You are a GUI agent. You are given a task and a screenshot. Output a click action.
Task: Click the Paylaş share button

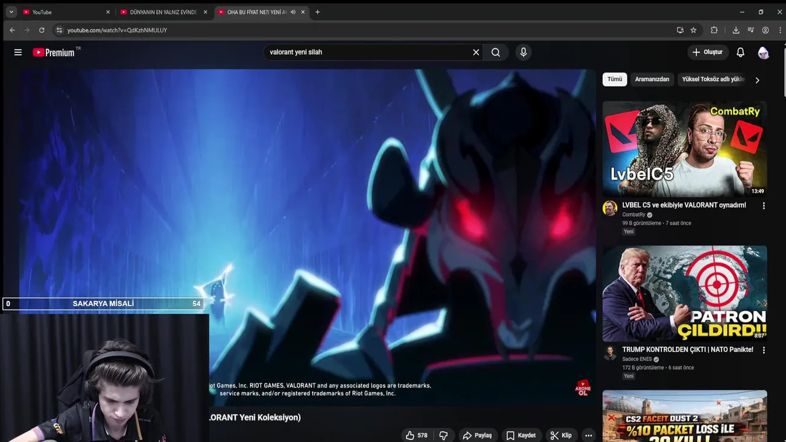tap(477, 435)
